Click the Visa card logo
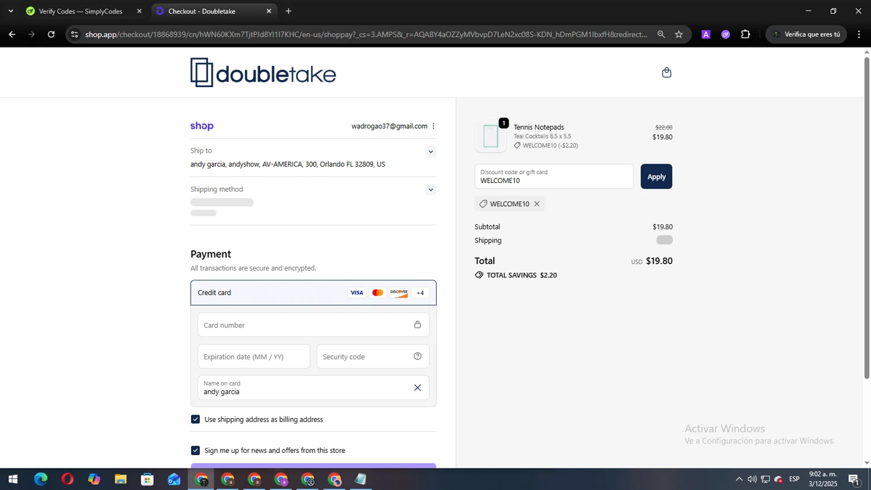The width and height of the screenshot is (871, 490). pos(357,293)
